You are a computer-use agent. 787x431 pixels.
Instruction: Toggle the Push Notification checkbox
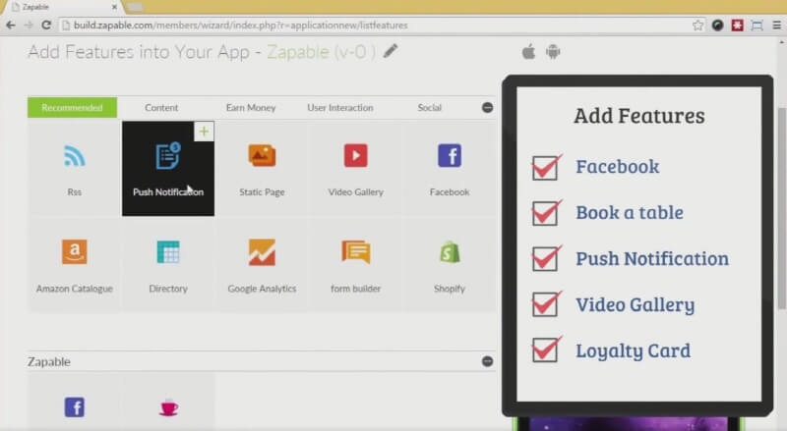[546, 258]
